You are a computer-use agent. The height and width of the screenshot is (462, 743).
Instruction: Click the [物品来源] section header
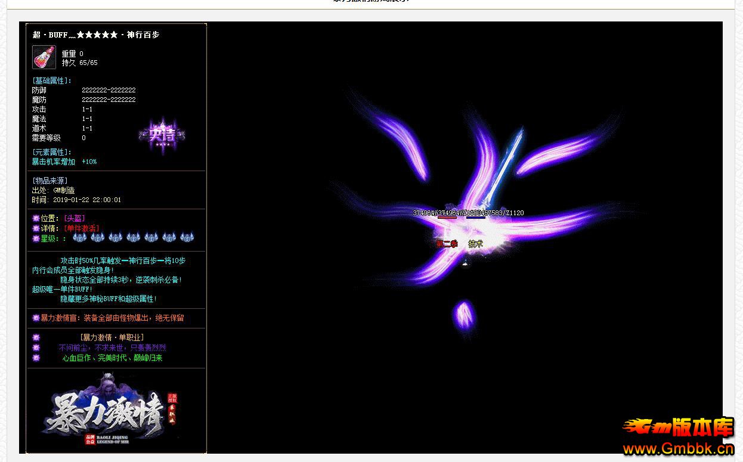pos(50,181)
